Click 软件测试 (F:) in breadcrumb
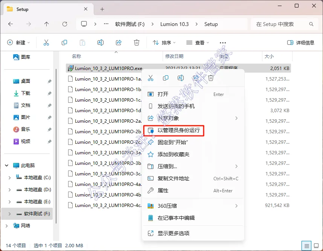The height and width of the screenshot is (251, 323). [x=130, y=24]
